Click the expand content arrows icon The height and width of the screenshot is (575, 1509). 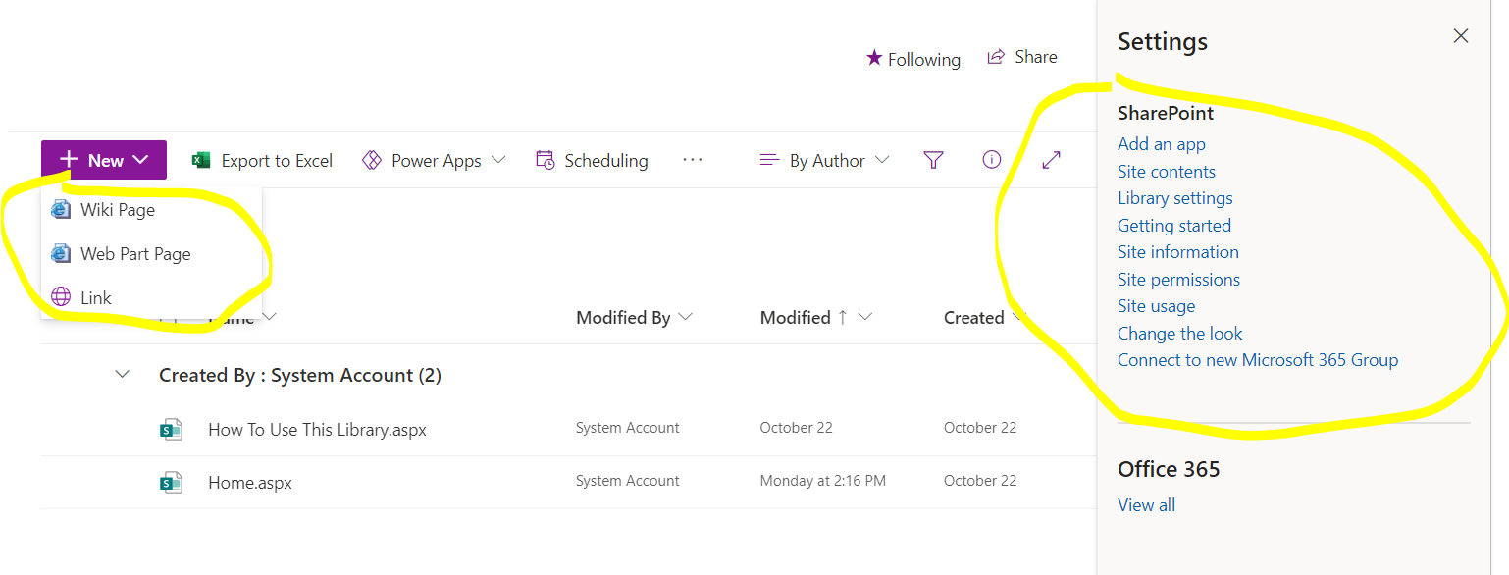1051,160
